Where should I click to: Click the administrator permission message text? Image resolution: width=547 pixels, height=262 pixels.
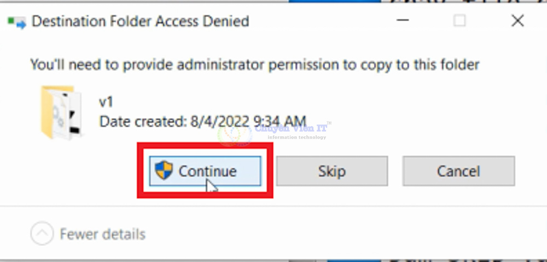[x=255, y=65]
